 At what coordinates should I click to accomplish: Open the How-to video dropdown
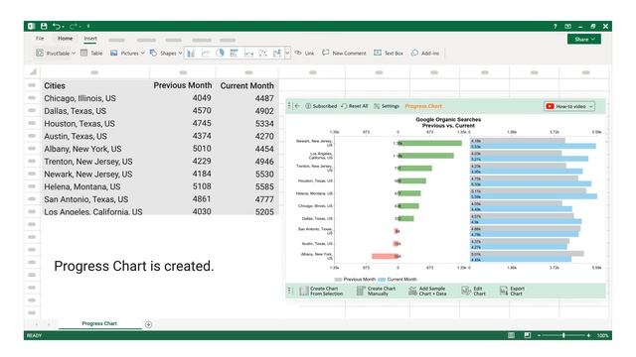(569, 106)
